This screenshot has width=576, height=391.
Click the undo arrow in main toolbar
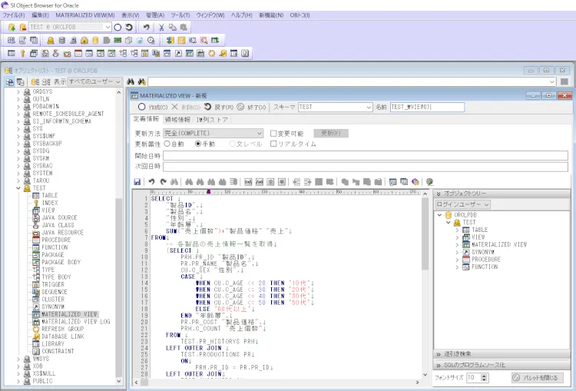click(x=147, y=27)
